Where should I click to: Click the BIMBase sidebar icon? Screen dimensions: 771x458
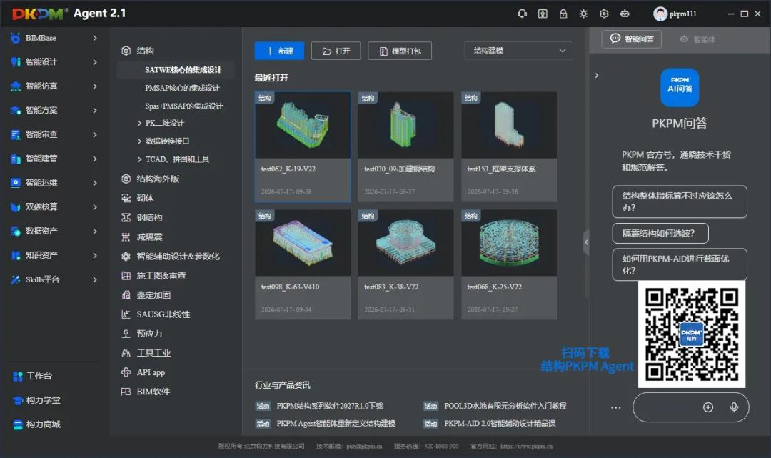[x=16, y=38]
